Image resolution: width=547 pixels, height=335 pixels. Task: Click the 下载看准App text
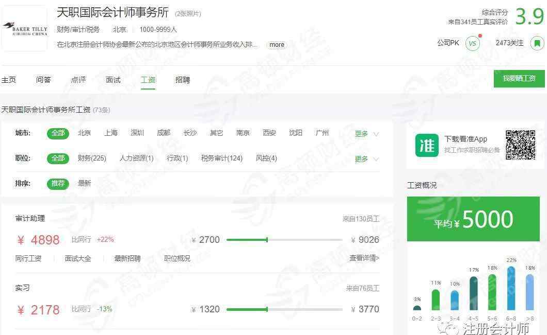[x=465, y=139]
